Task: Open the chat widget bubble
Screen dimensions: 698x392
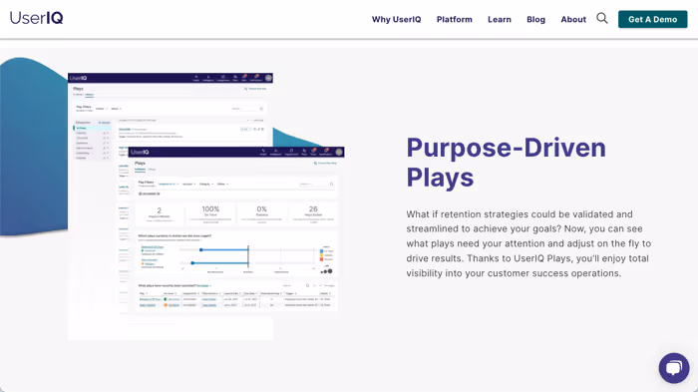Action: [674, 368]
